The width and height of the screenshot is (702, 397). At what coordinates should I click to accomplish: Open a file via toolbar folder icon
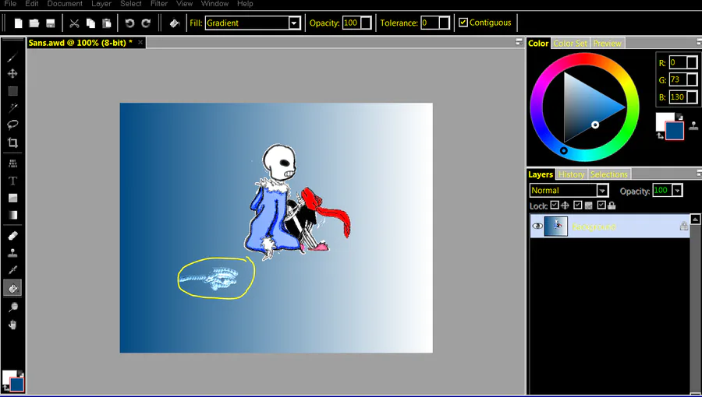pyautogui.click(x=34, y=23)
